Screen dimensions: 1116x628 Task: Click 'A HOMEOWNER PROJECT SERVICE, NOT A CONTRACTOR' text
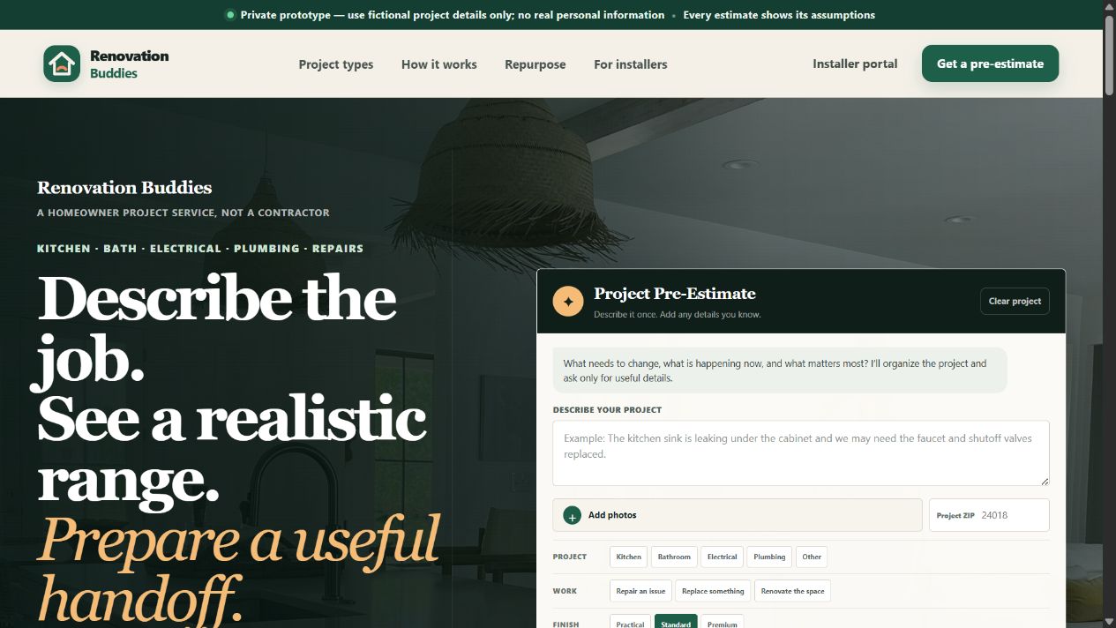point(184,213)
